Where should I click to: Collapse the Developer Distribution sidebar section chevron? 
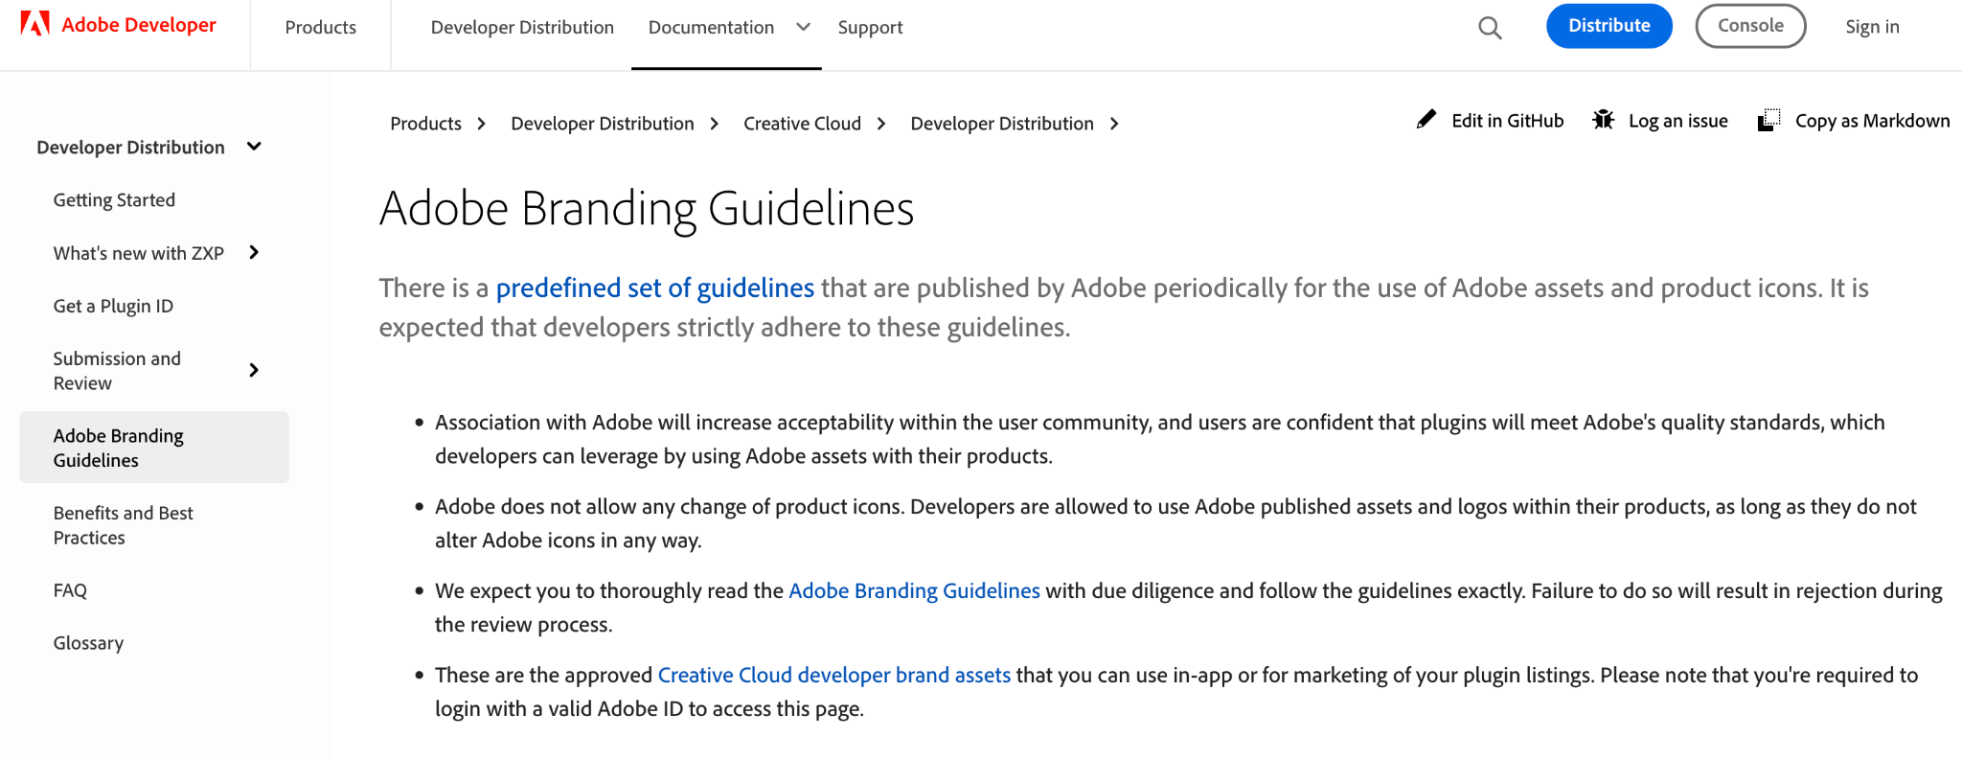pyautogui.click(x=254, y=147)
